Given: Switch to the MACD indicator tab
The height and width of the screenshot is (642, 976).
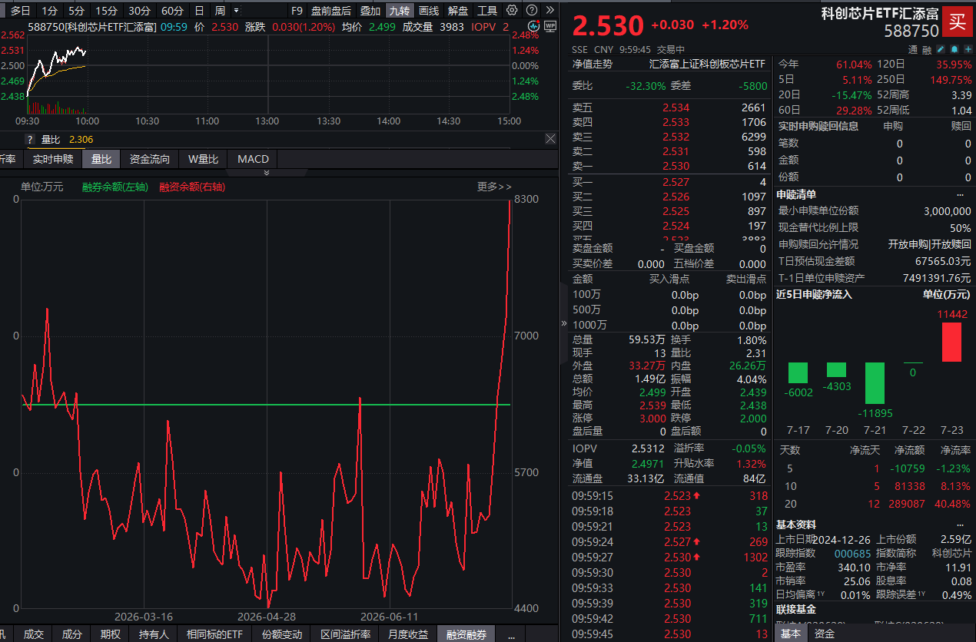Looking at the screenshot, I should (x=253, y=159).
